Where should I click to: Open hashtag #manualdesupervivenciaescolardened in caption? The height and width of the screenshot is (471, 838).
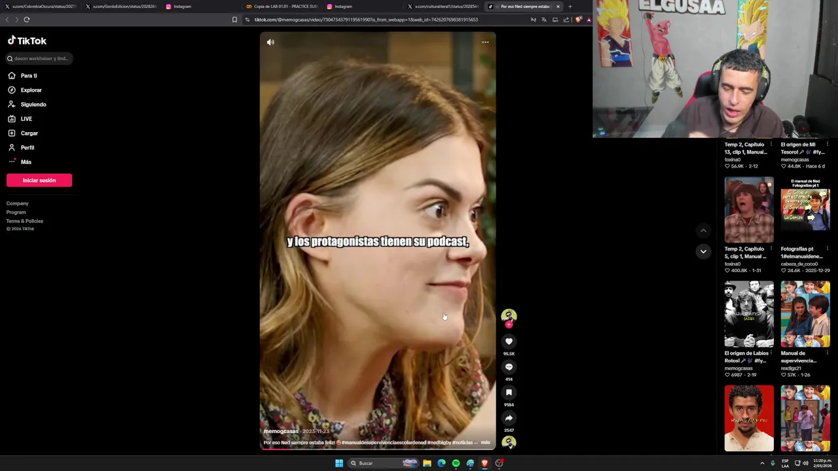[x=384, y=443]
